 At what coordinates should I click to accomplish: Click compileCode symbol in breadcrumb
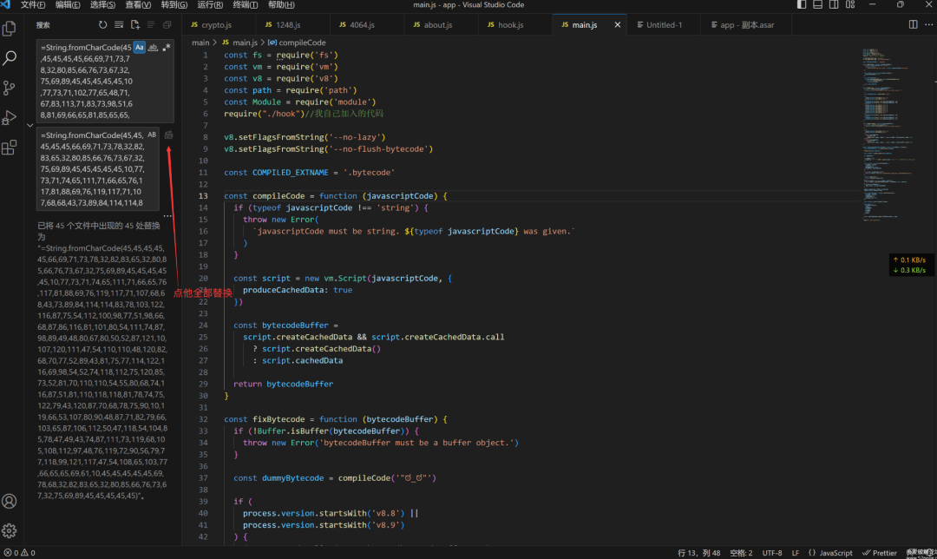tap(297, 43)
